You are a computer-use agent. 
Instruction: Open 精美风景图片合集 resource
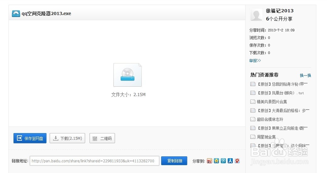(x=272, y=102)
